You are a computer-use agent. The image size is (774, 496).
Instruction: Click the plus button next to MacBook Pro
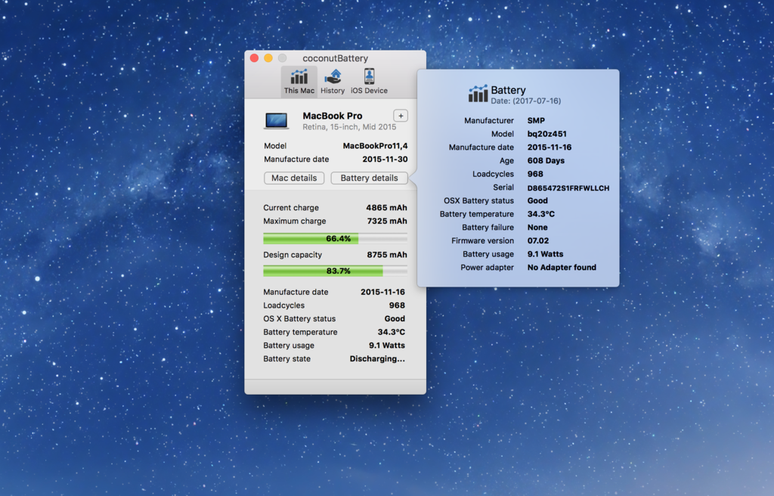tap(401, 116)
